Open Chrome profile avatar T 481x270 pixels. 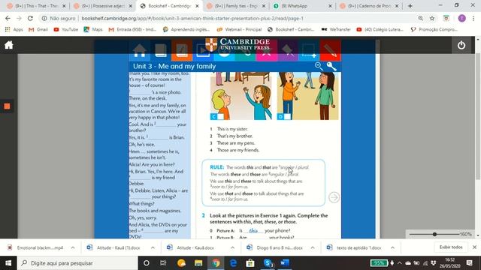click(461, 18)
